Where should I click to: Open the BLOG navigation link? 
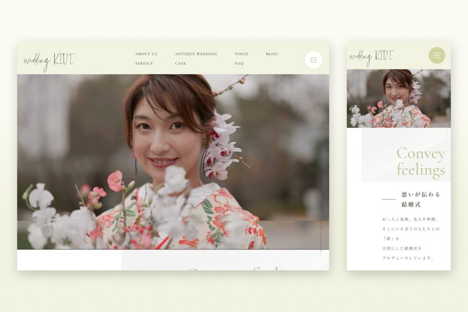pos(271,54)
